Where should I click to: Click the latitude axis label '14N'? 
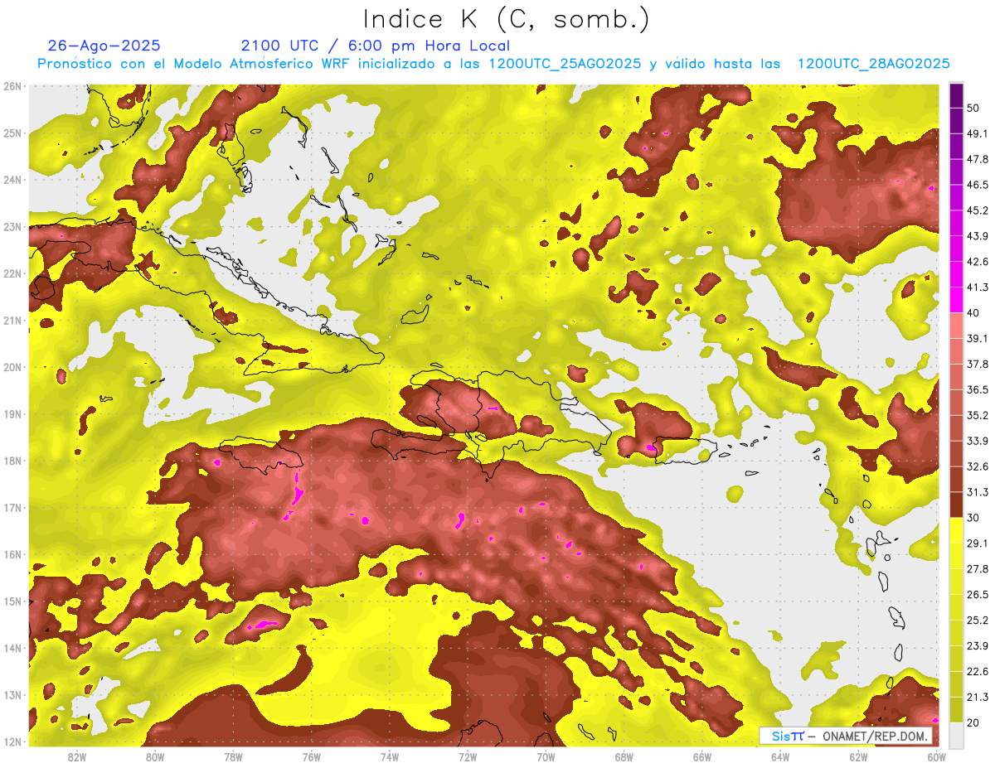coord(12,648)
